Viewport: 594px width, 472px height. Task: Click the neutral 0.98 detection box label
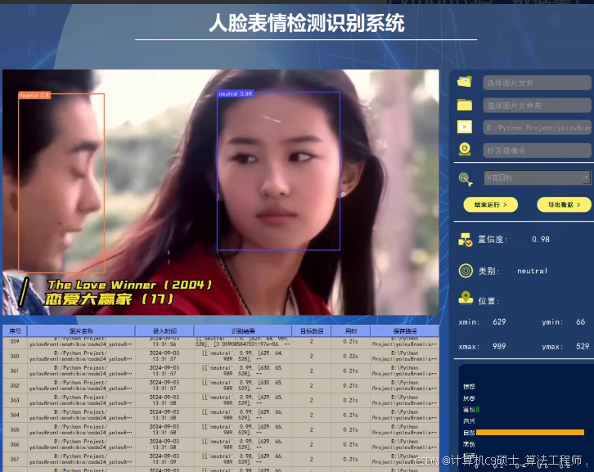click(236, 93)
